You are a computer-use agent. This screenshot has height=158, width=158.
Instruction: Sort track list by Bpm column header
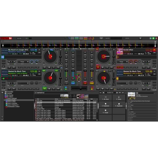click(x=92, y=99)
